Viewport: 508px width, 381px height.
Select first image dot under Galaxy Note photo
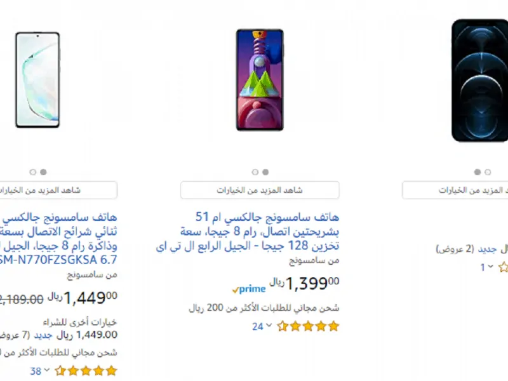coord(33,172)
